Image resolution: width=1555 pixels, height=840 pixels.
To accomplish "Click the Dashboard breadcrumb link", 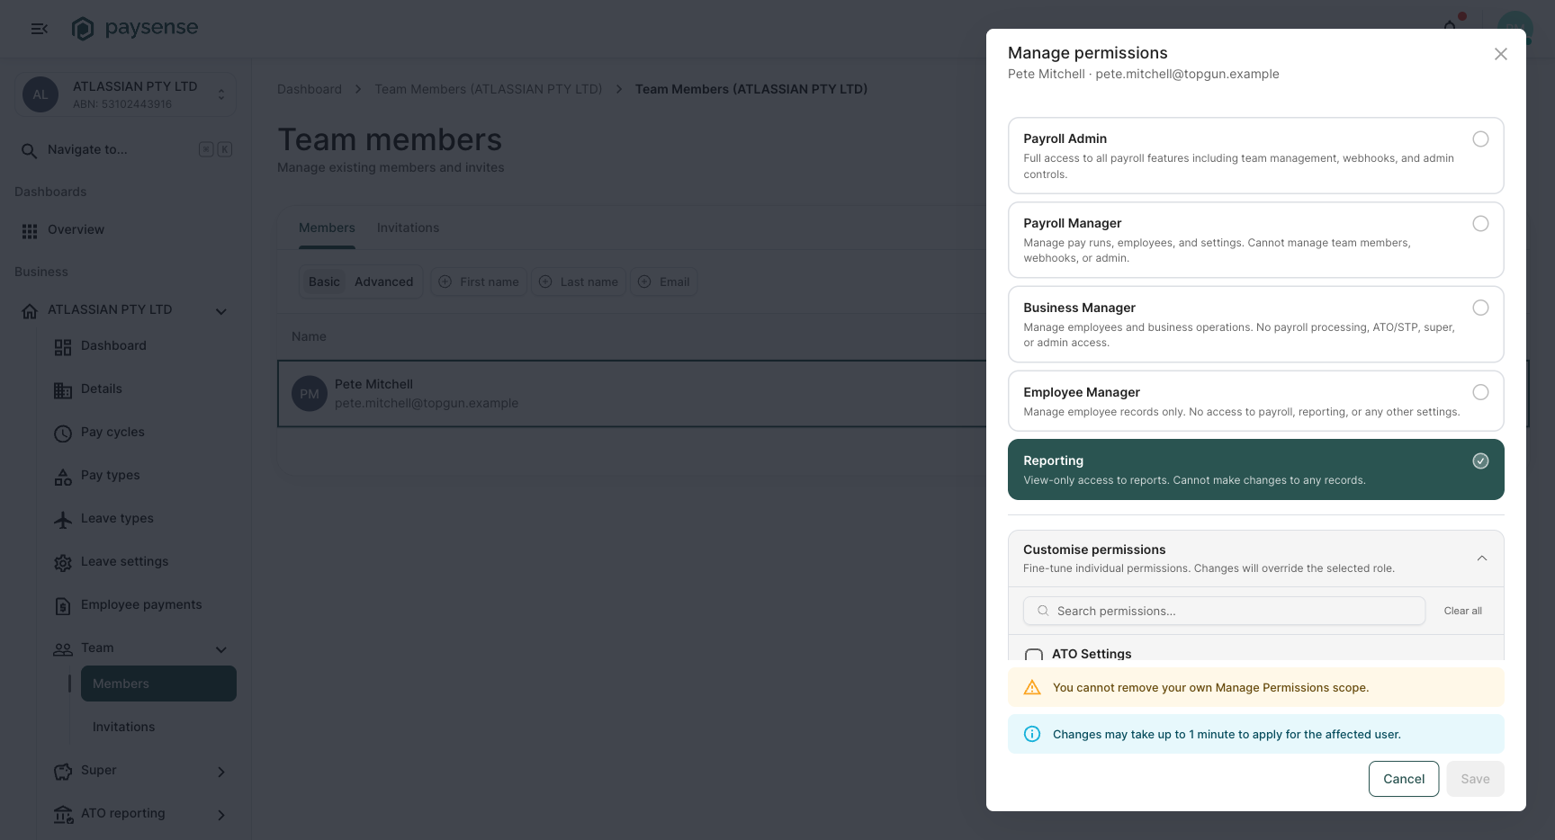I will pyautogui.click(x=310, y=89).
